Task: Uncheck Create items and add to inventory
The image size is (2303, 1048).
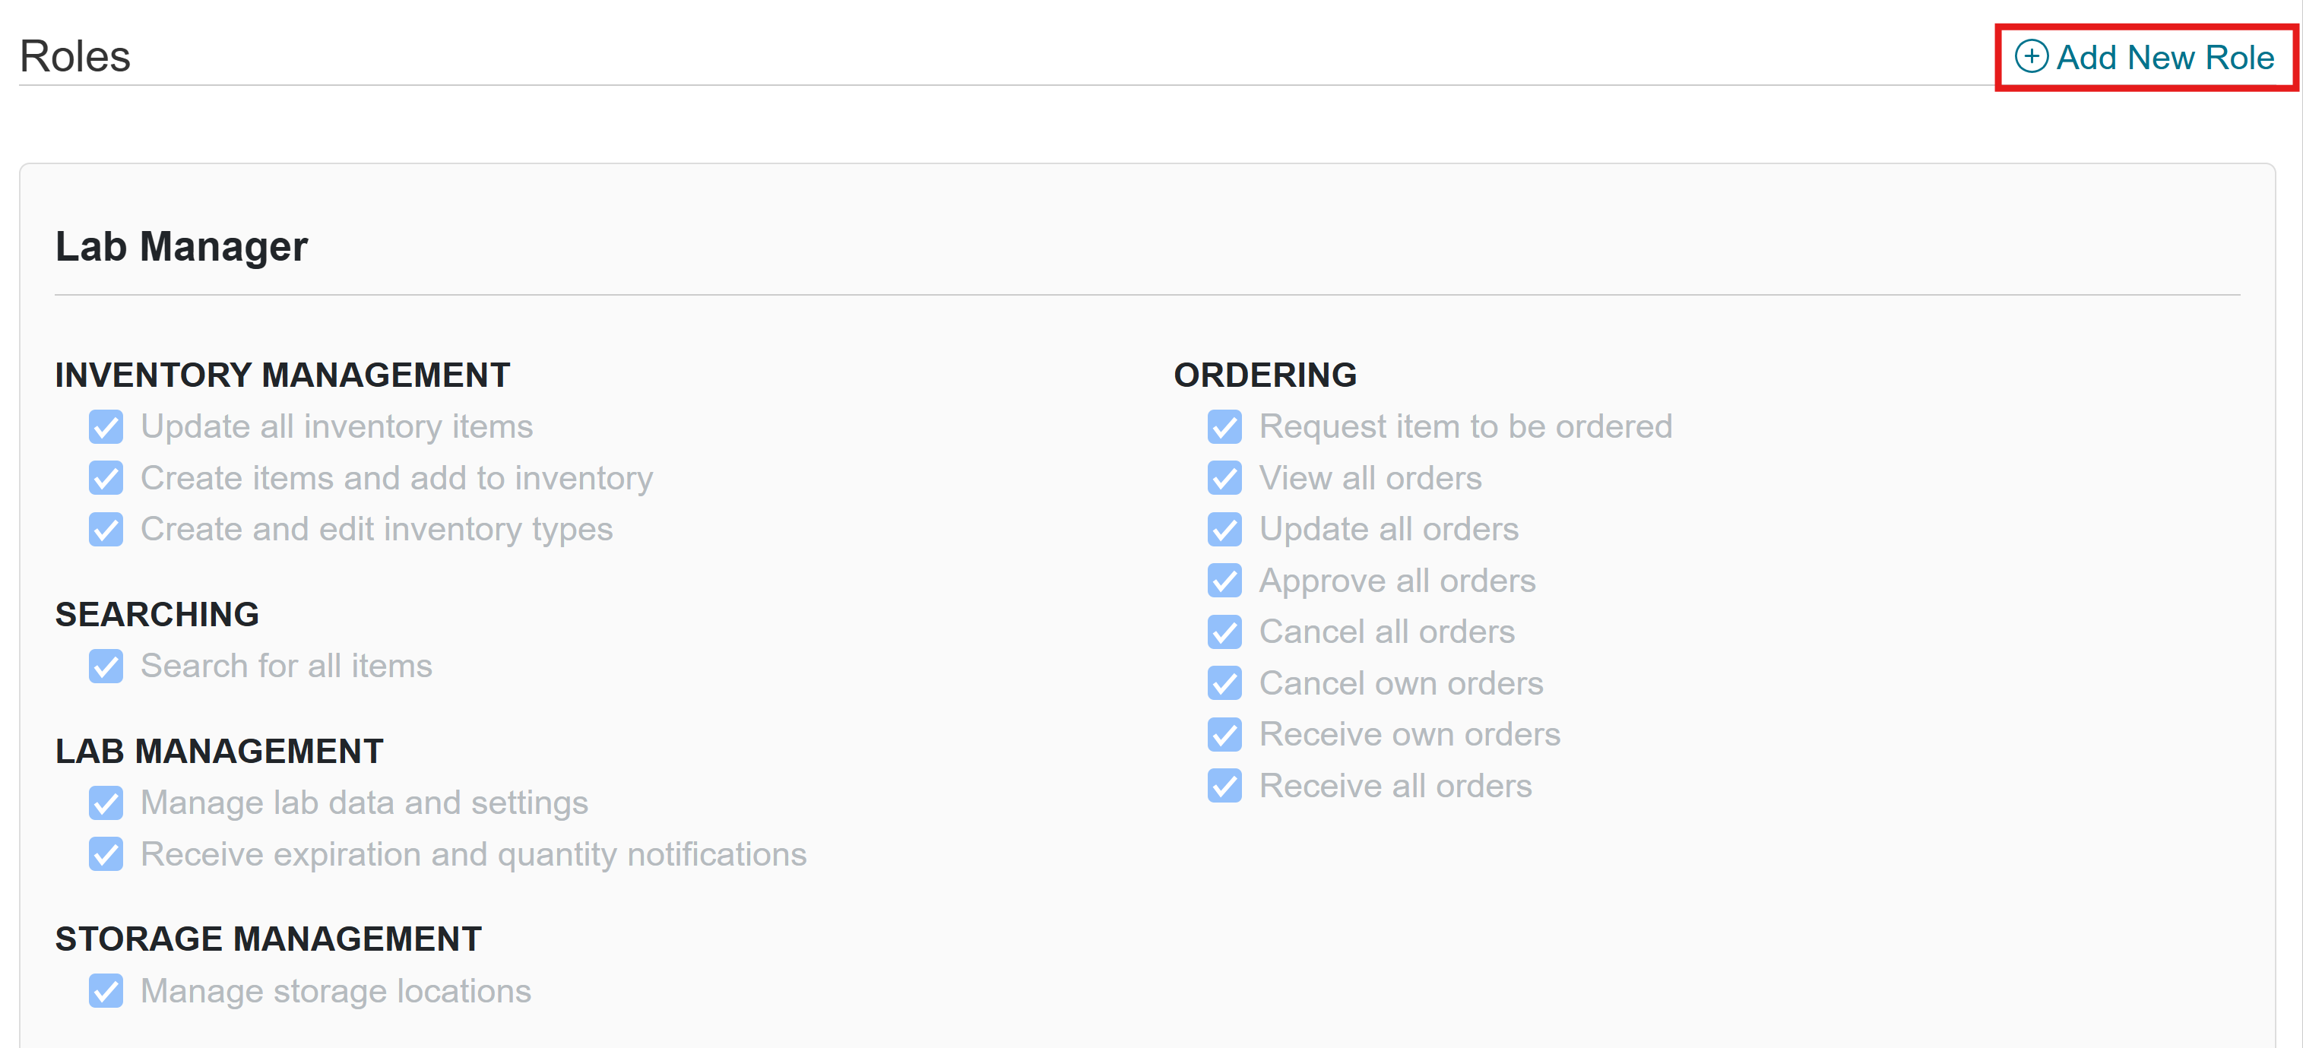Action: tap(106, 478)
